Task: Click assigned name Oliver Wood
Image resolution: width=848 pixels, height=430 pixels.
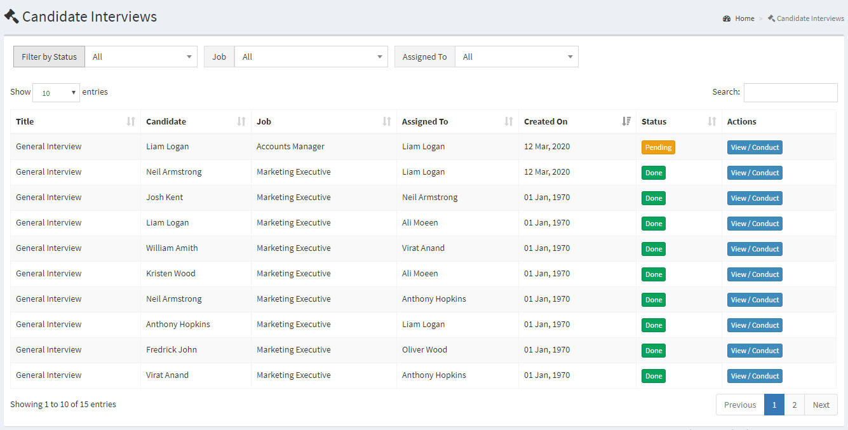Action: pyautogui.click(x=424, y=350)
